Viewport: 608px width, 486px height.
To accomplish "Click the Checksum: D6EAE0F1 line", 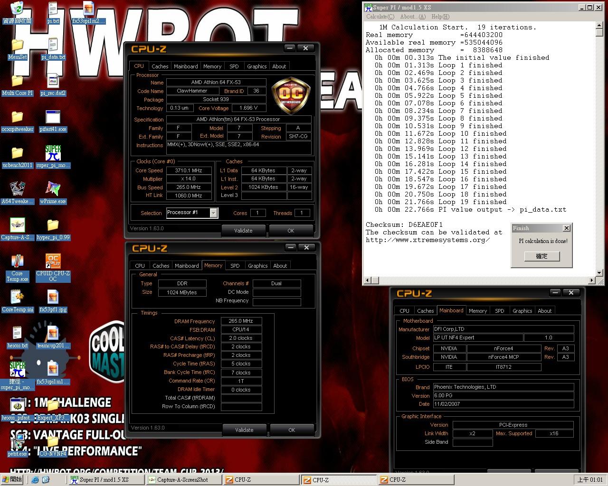I will (x=404, y=224).
